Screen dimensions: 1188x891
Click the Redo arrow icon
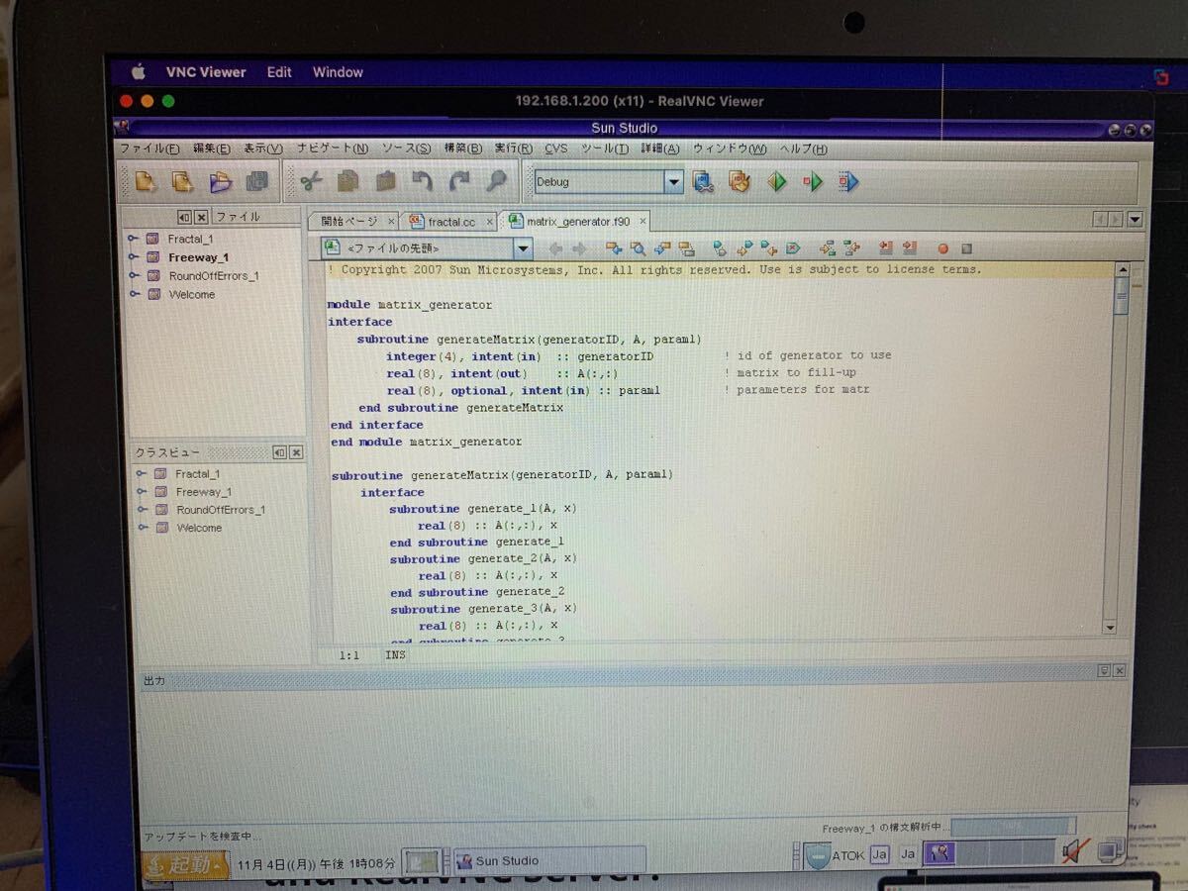(459, 181)
